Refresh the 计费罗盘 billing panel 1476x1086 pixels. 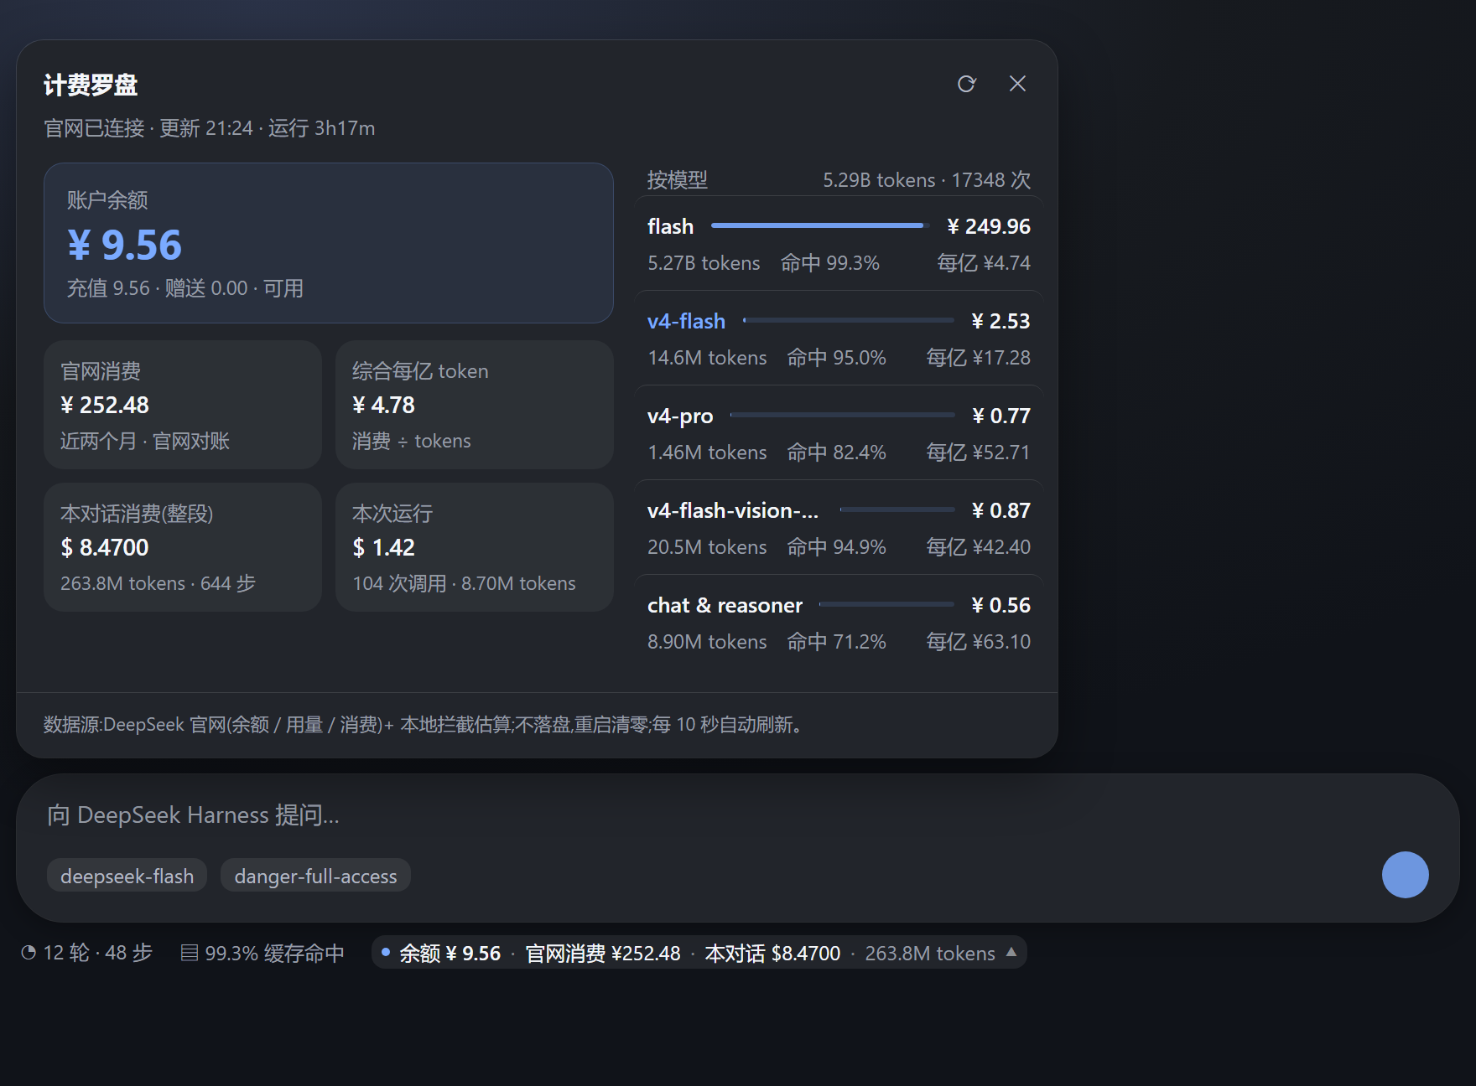point(967,84)
